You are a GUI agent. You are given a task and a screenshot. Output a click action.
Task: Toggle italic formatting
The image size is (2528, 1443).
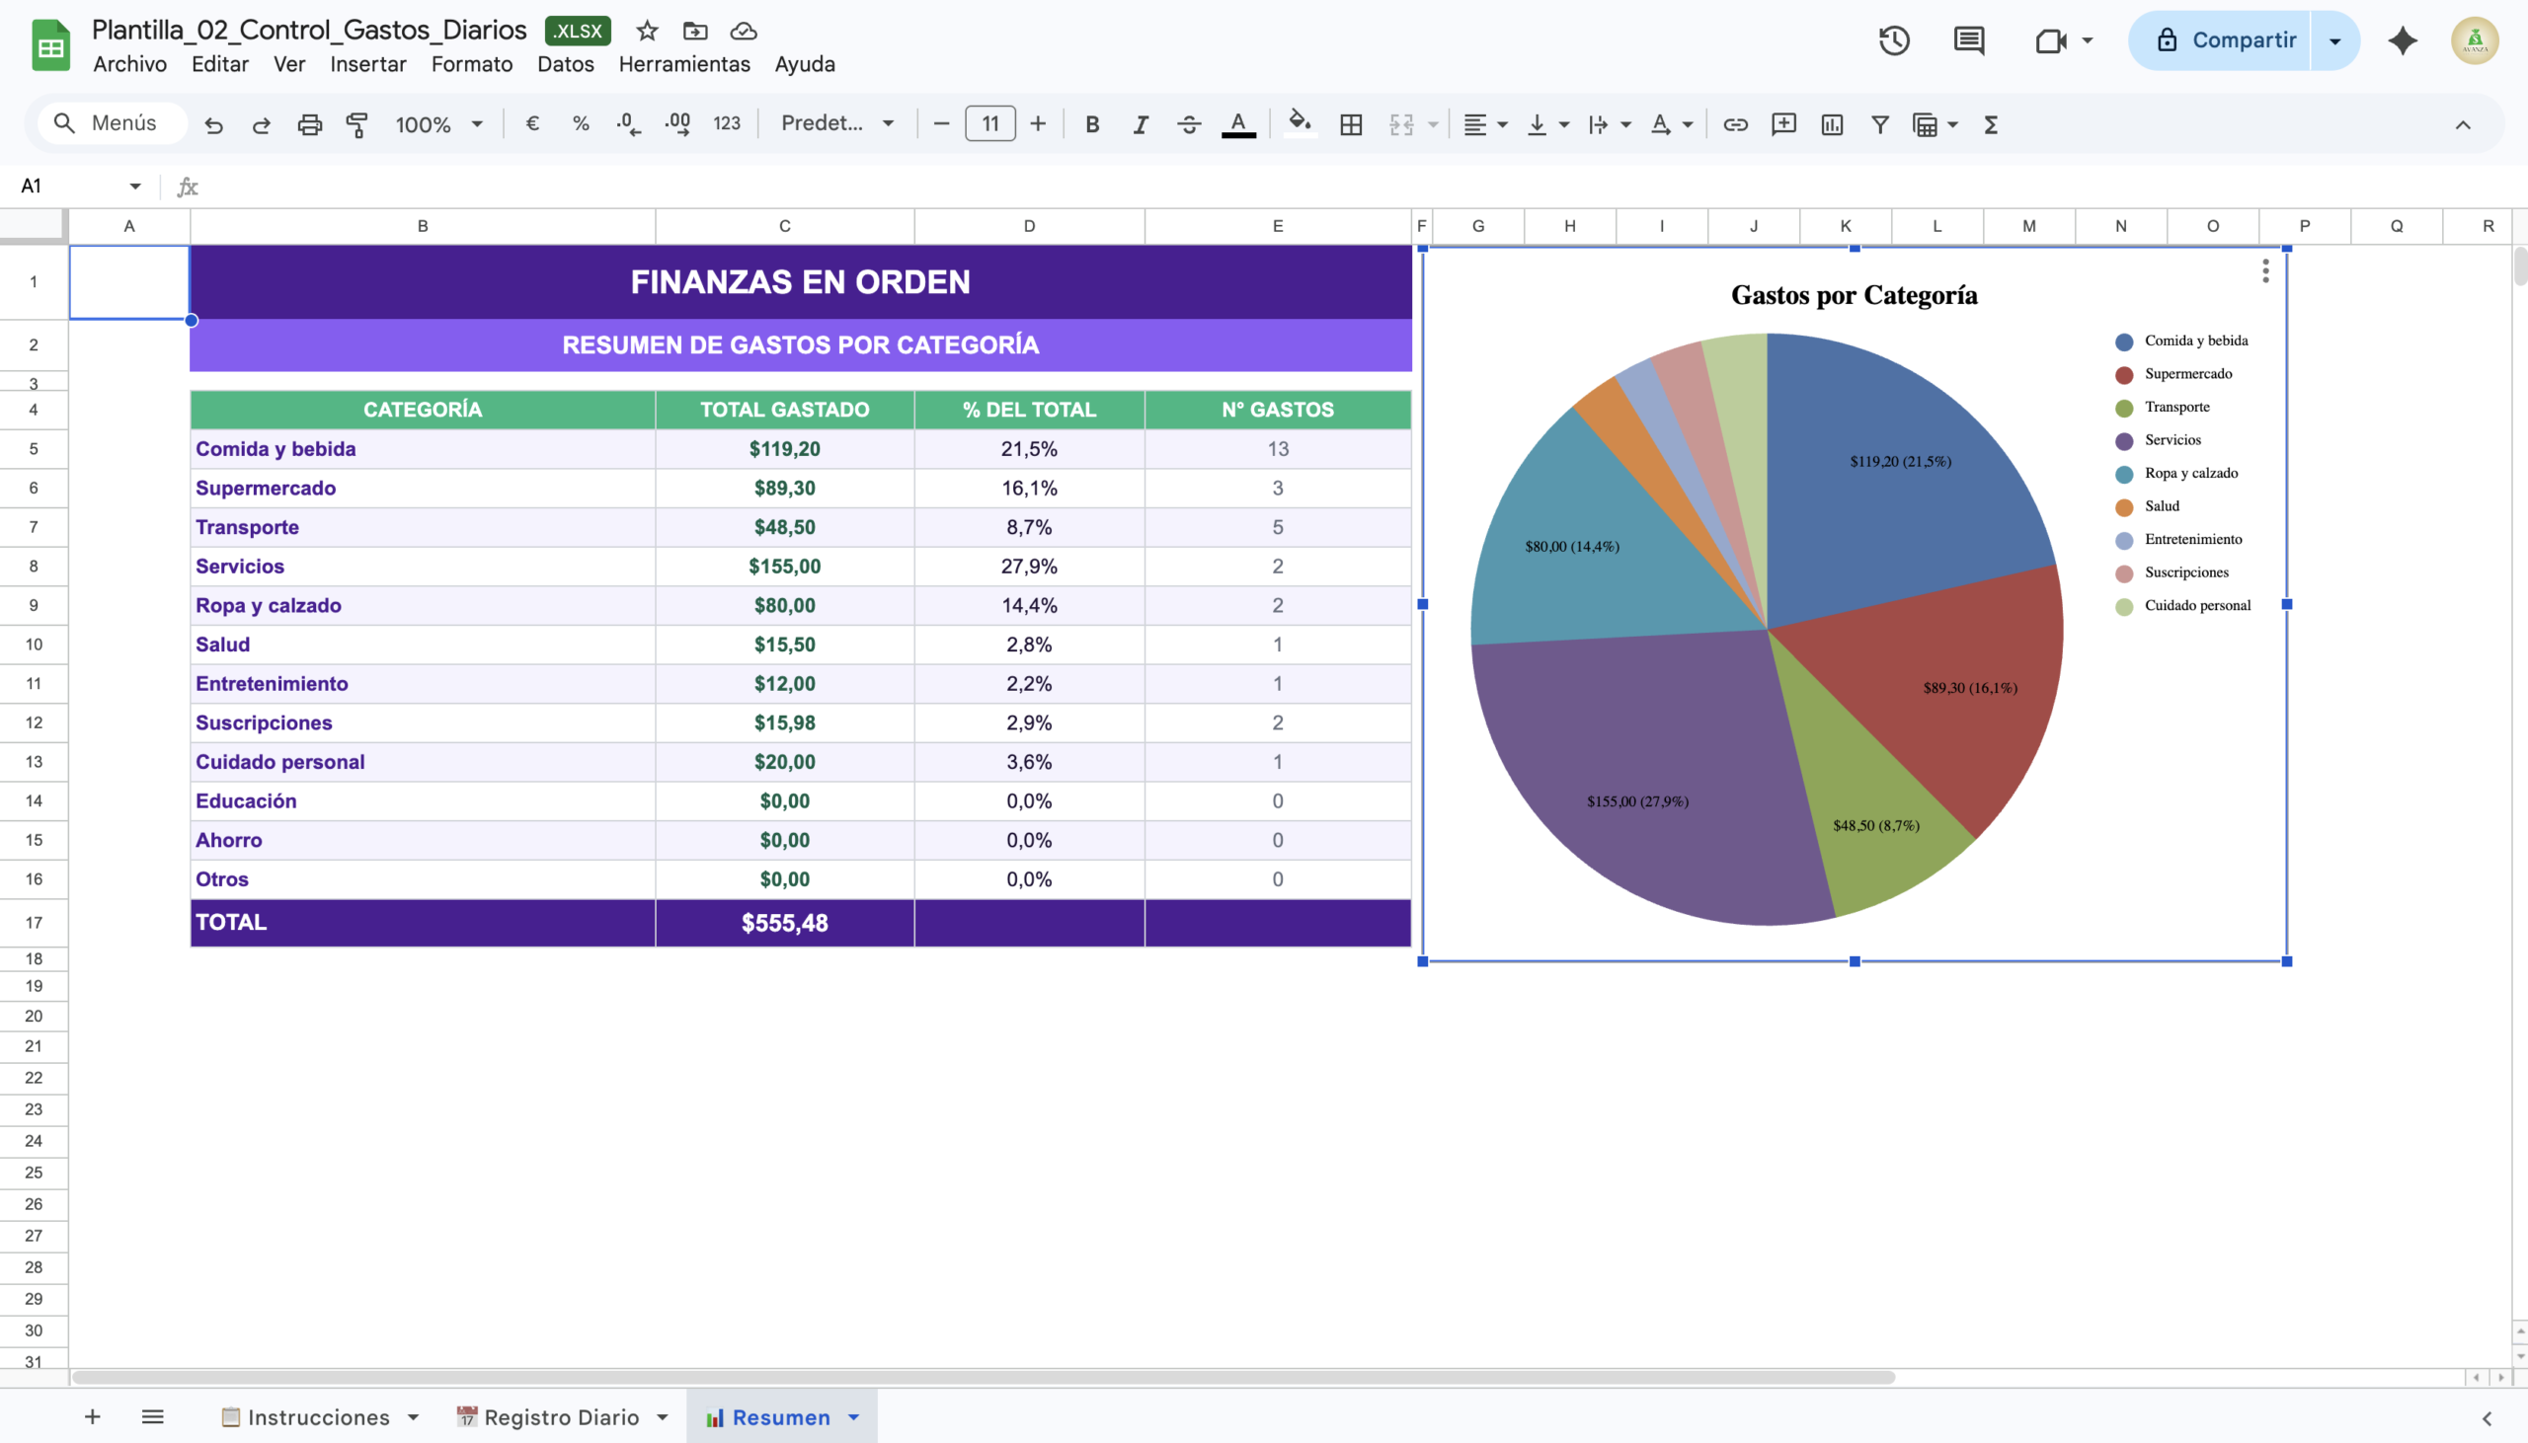point(1141,125)
